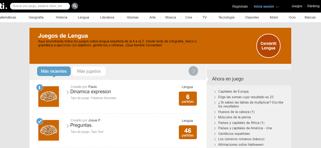Open the Dinamica expresion brain thumbnail
The width and height of the screenshot is (321, 148).
click(x=49, y=96)
